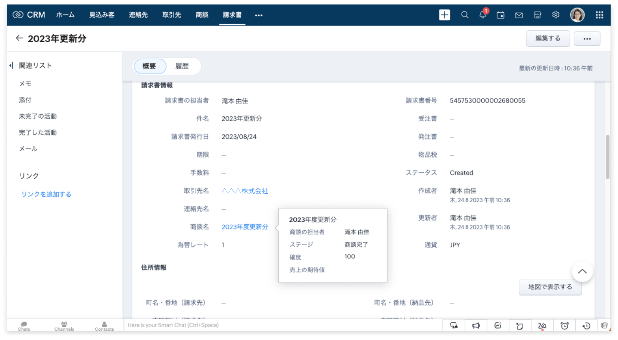
Task: Click the CRM logo icon
Action: point(18,15)
